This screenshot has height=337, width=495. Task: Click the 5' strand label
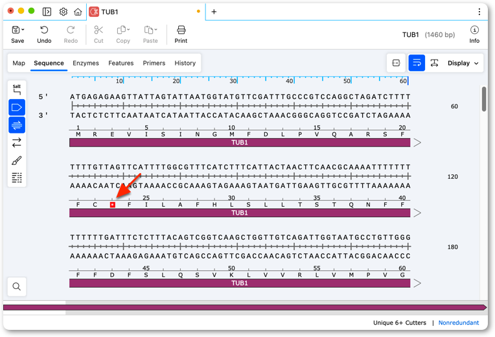pos(43,97)
